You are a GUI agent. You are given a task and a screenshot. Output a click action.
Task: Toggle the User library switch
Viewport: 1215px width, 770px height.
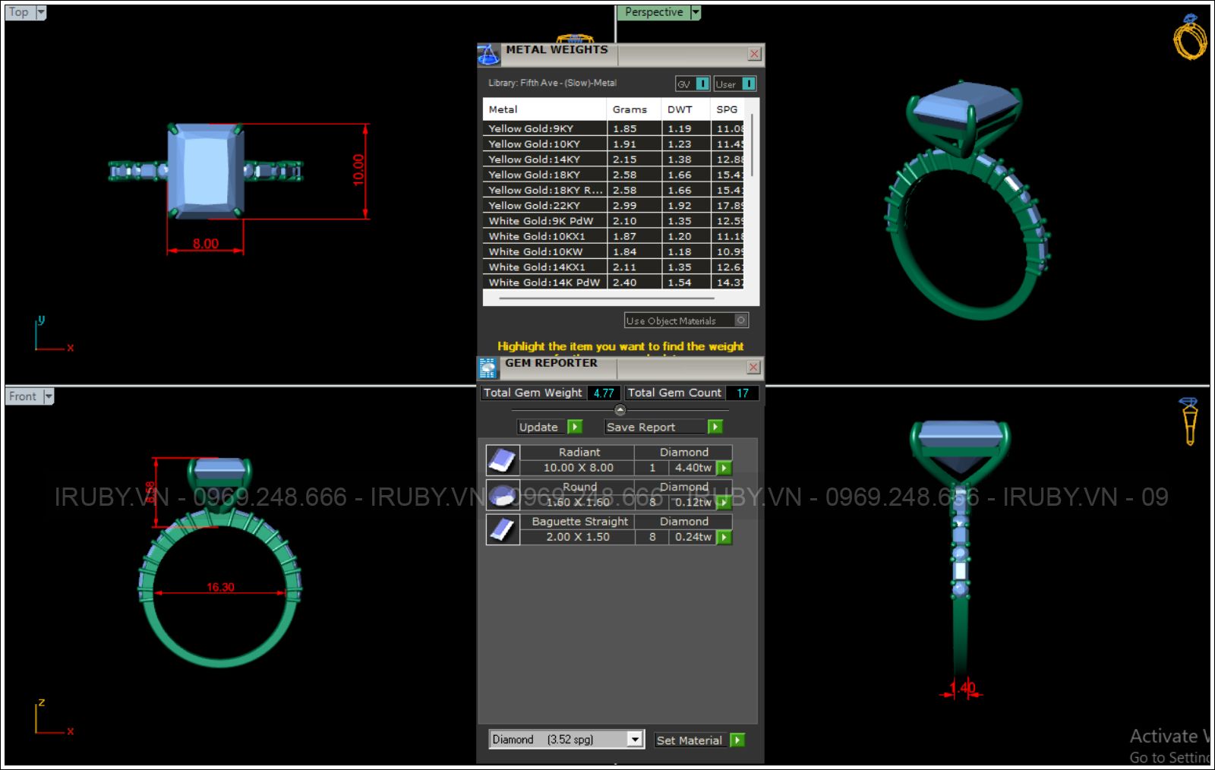(749, 84)
